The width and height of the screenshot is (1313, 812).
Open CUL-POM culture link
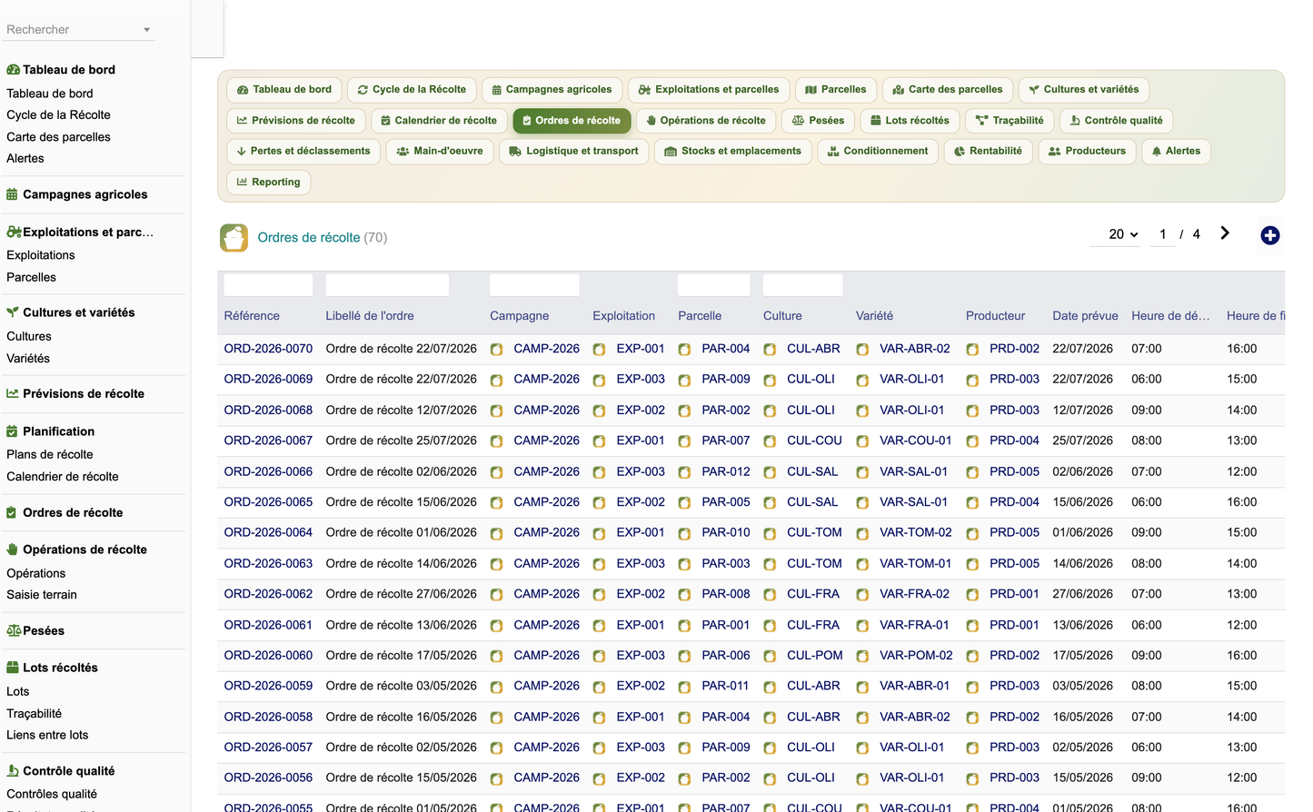tap(815, 655)
